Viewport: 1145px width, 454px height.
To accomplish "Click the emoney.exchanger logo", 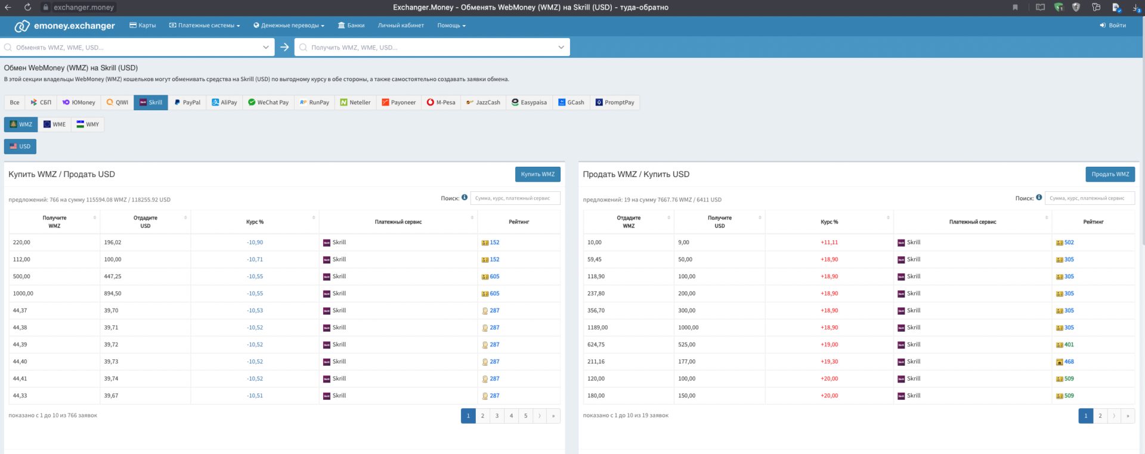I will 64,26.
